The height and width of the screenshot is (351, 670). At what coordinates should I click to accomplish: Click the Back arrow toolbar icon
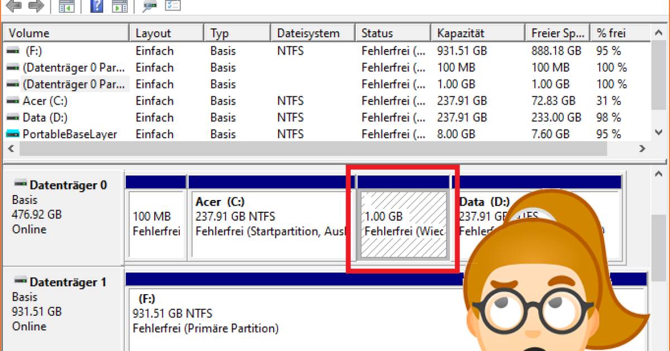pyautogui.click(x=15, y=6)
